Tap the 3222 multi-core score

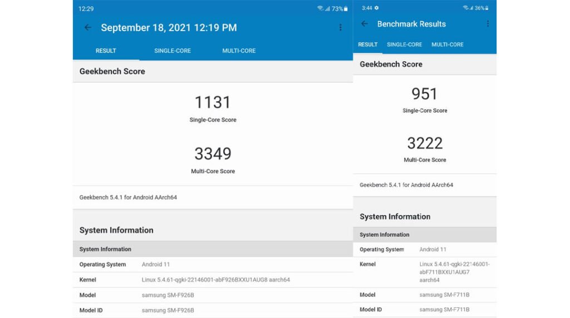pyautogui.click(x=425, y=143)
